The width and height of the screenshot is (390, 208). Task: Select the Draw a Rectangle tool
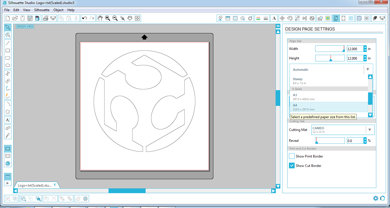pos(8,51)
